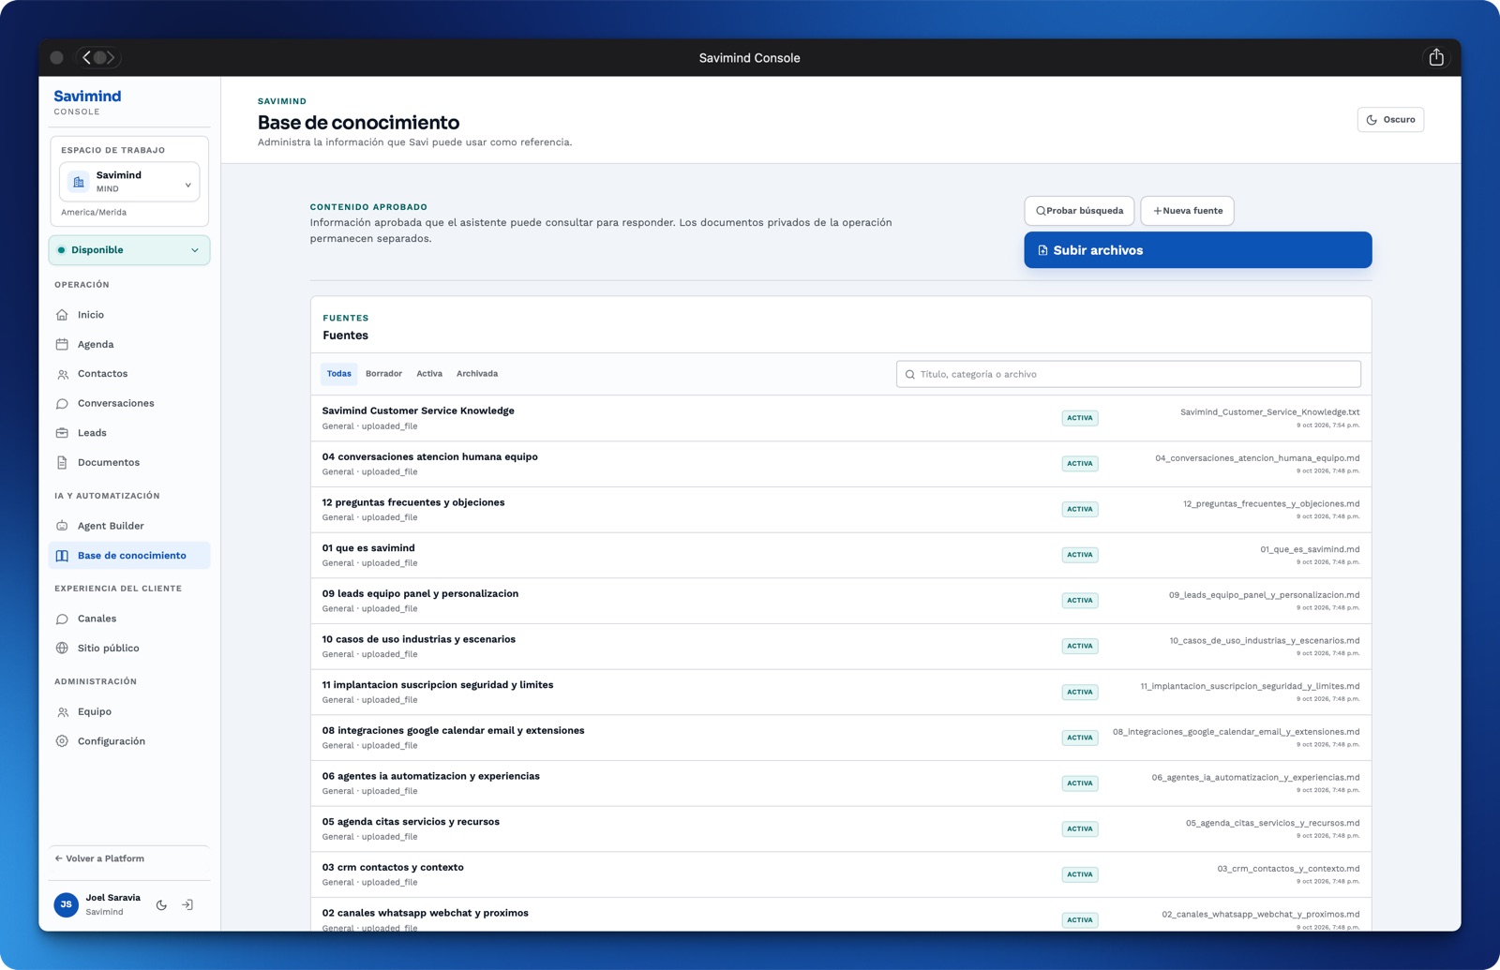
Task: Click Nueva fuente button
Action: [x=1187, y=211]
